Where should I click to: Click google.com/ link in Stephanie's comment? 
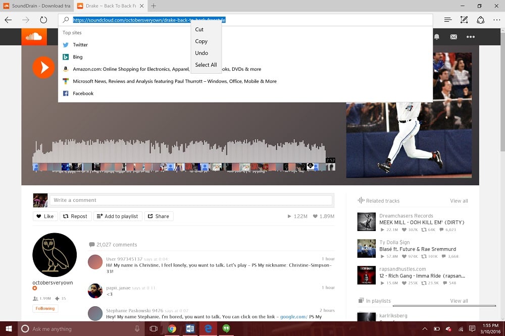[x=294, y=317]
